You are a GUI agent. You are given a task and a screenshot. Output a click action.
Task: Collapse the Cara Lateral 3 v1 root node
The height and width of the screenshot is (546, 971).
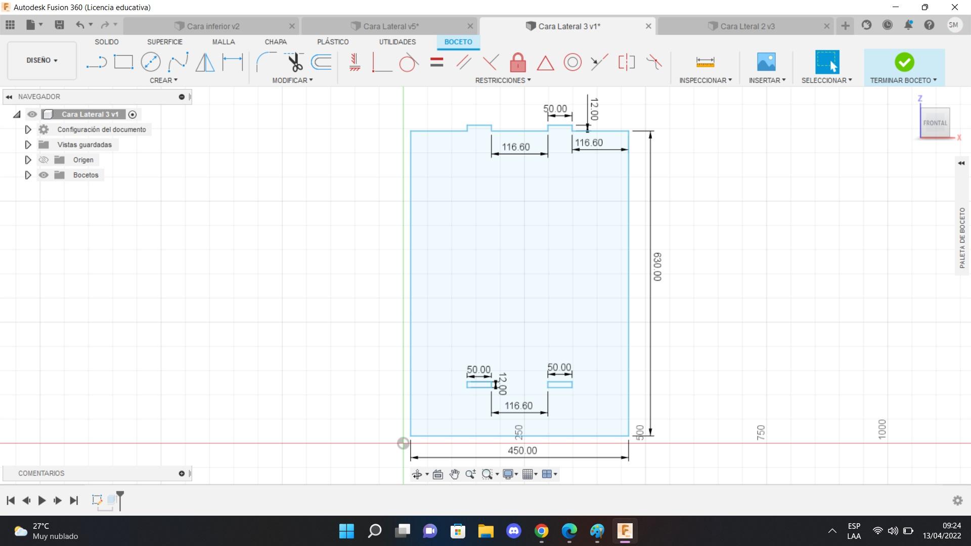17,114
